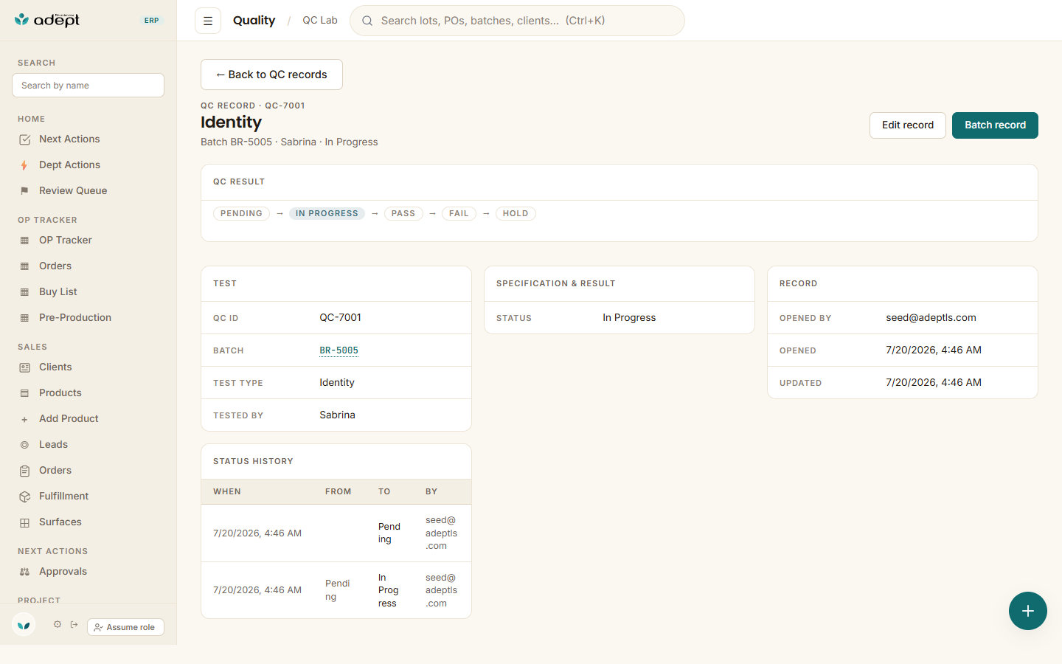Open the Buy List page

point(58,291)
